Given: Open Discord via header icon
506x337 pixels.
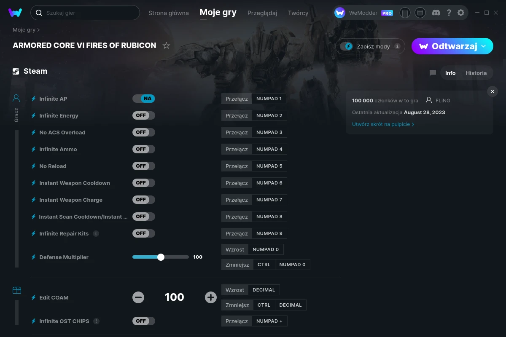Looking at the screenshot, I should (436, 13).
